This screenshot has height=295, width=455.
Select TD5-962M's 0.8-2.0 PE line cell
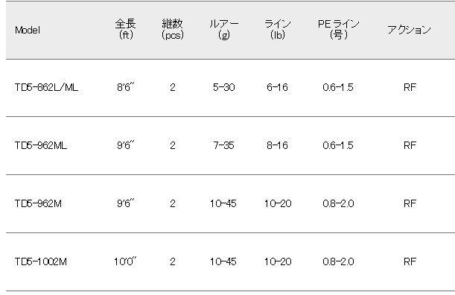[338, 203]
